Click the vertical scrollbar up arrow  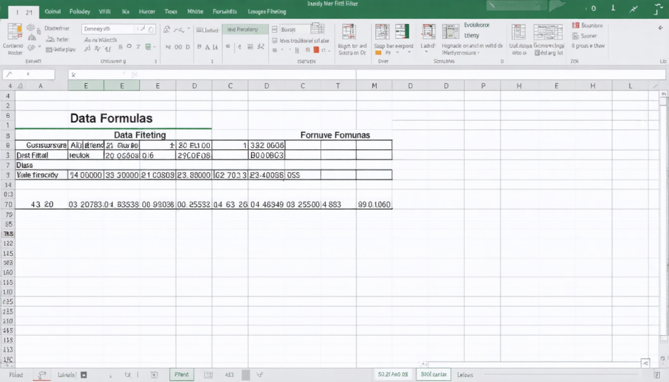[x=663, y=95]
